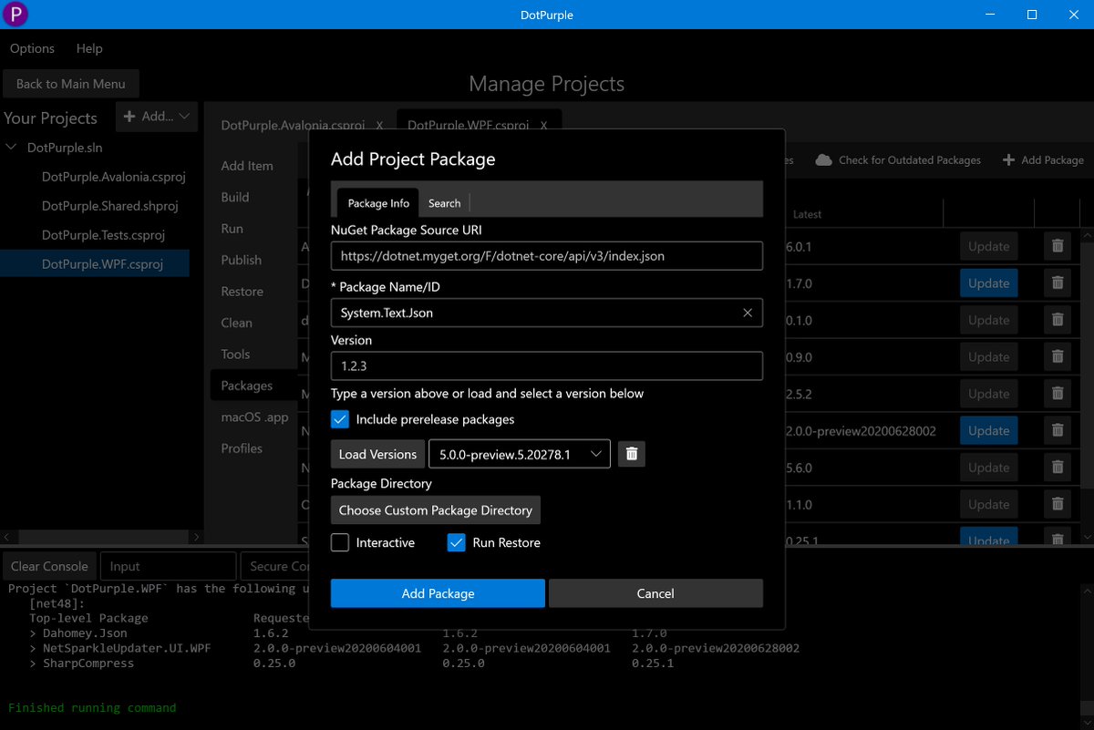
Task: Enable the Interactive checkbox
Action: 340,542
